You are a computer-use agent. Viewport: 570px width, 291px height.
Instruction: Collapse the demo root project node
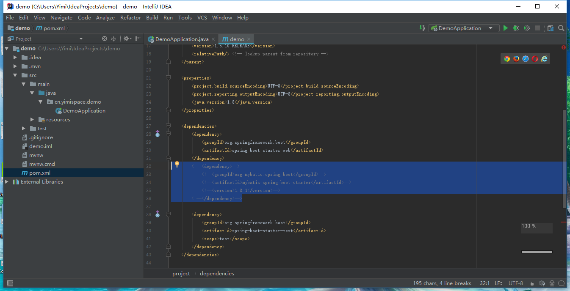[7, 48]
